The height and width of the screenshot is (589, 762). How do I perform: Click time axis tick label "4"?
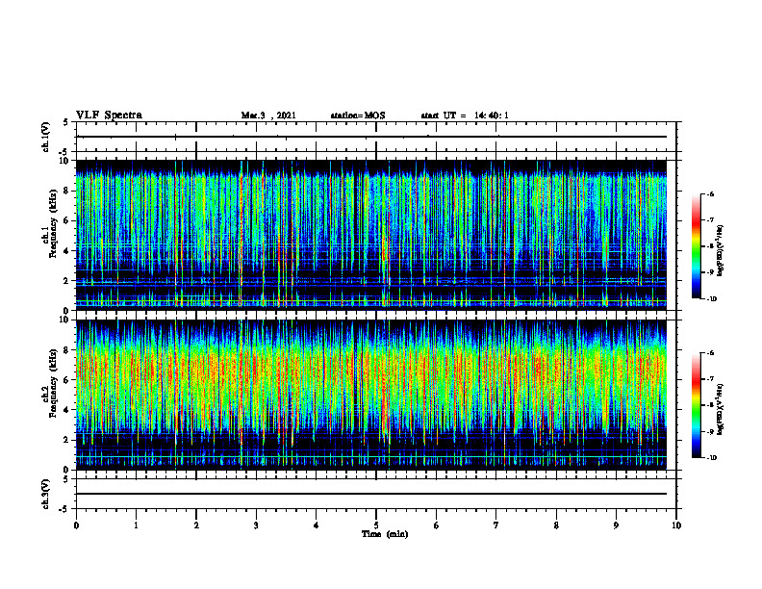(317, 525)
